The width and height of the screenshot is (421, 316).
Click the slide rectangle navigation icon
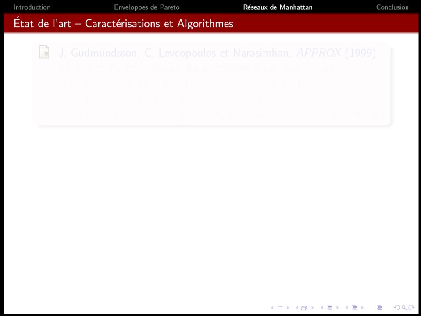click(x=280, y=308)
